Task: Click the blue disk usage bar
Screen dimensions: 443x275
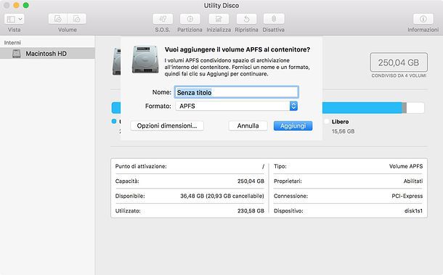Action: pos(362,108)
